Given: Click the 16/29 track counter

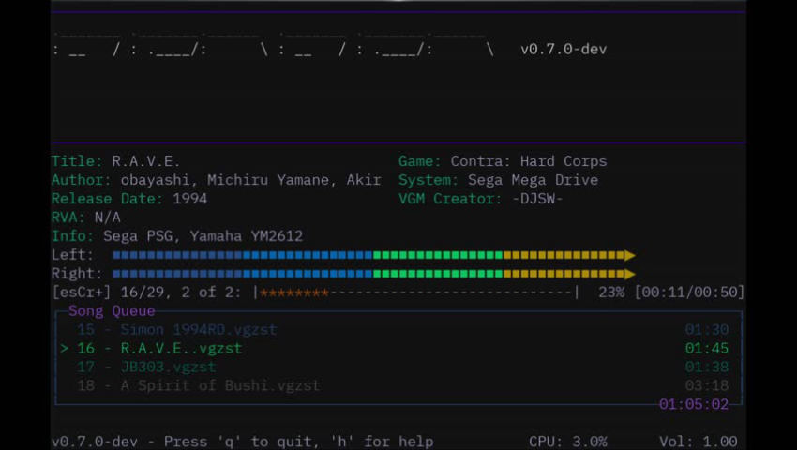Looking at the screenshot, I should point(142,292).
